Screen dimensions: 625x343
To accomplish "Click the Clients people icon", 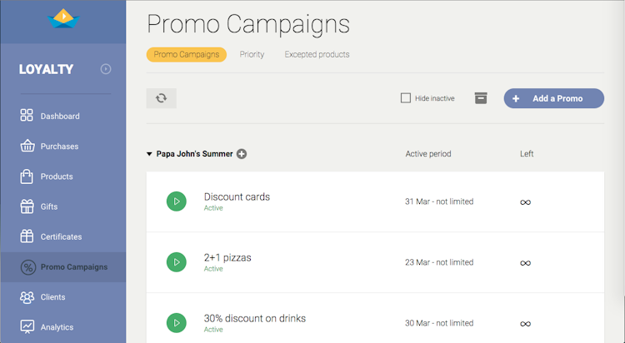I will point(27,297).
